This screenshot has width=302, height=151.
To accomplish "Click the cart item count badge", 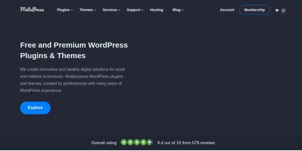I will pos(284,11).
